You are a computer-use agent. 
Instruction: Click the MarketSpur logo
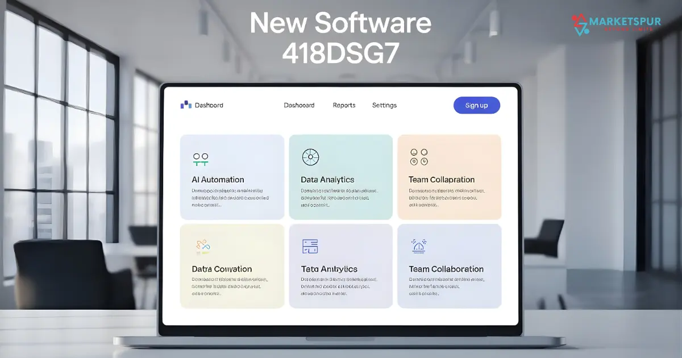(616, 24)
